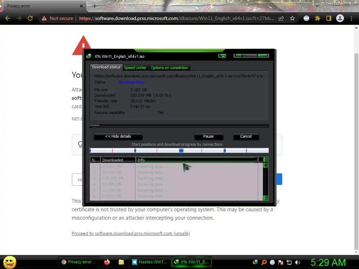The width and height of the screenshot is (359, 269).
Task: Switch to Privacy error taskbar button
Action: pyautogui.click(x=79, y=262)
